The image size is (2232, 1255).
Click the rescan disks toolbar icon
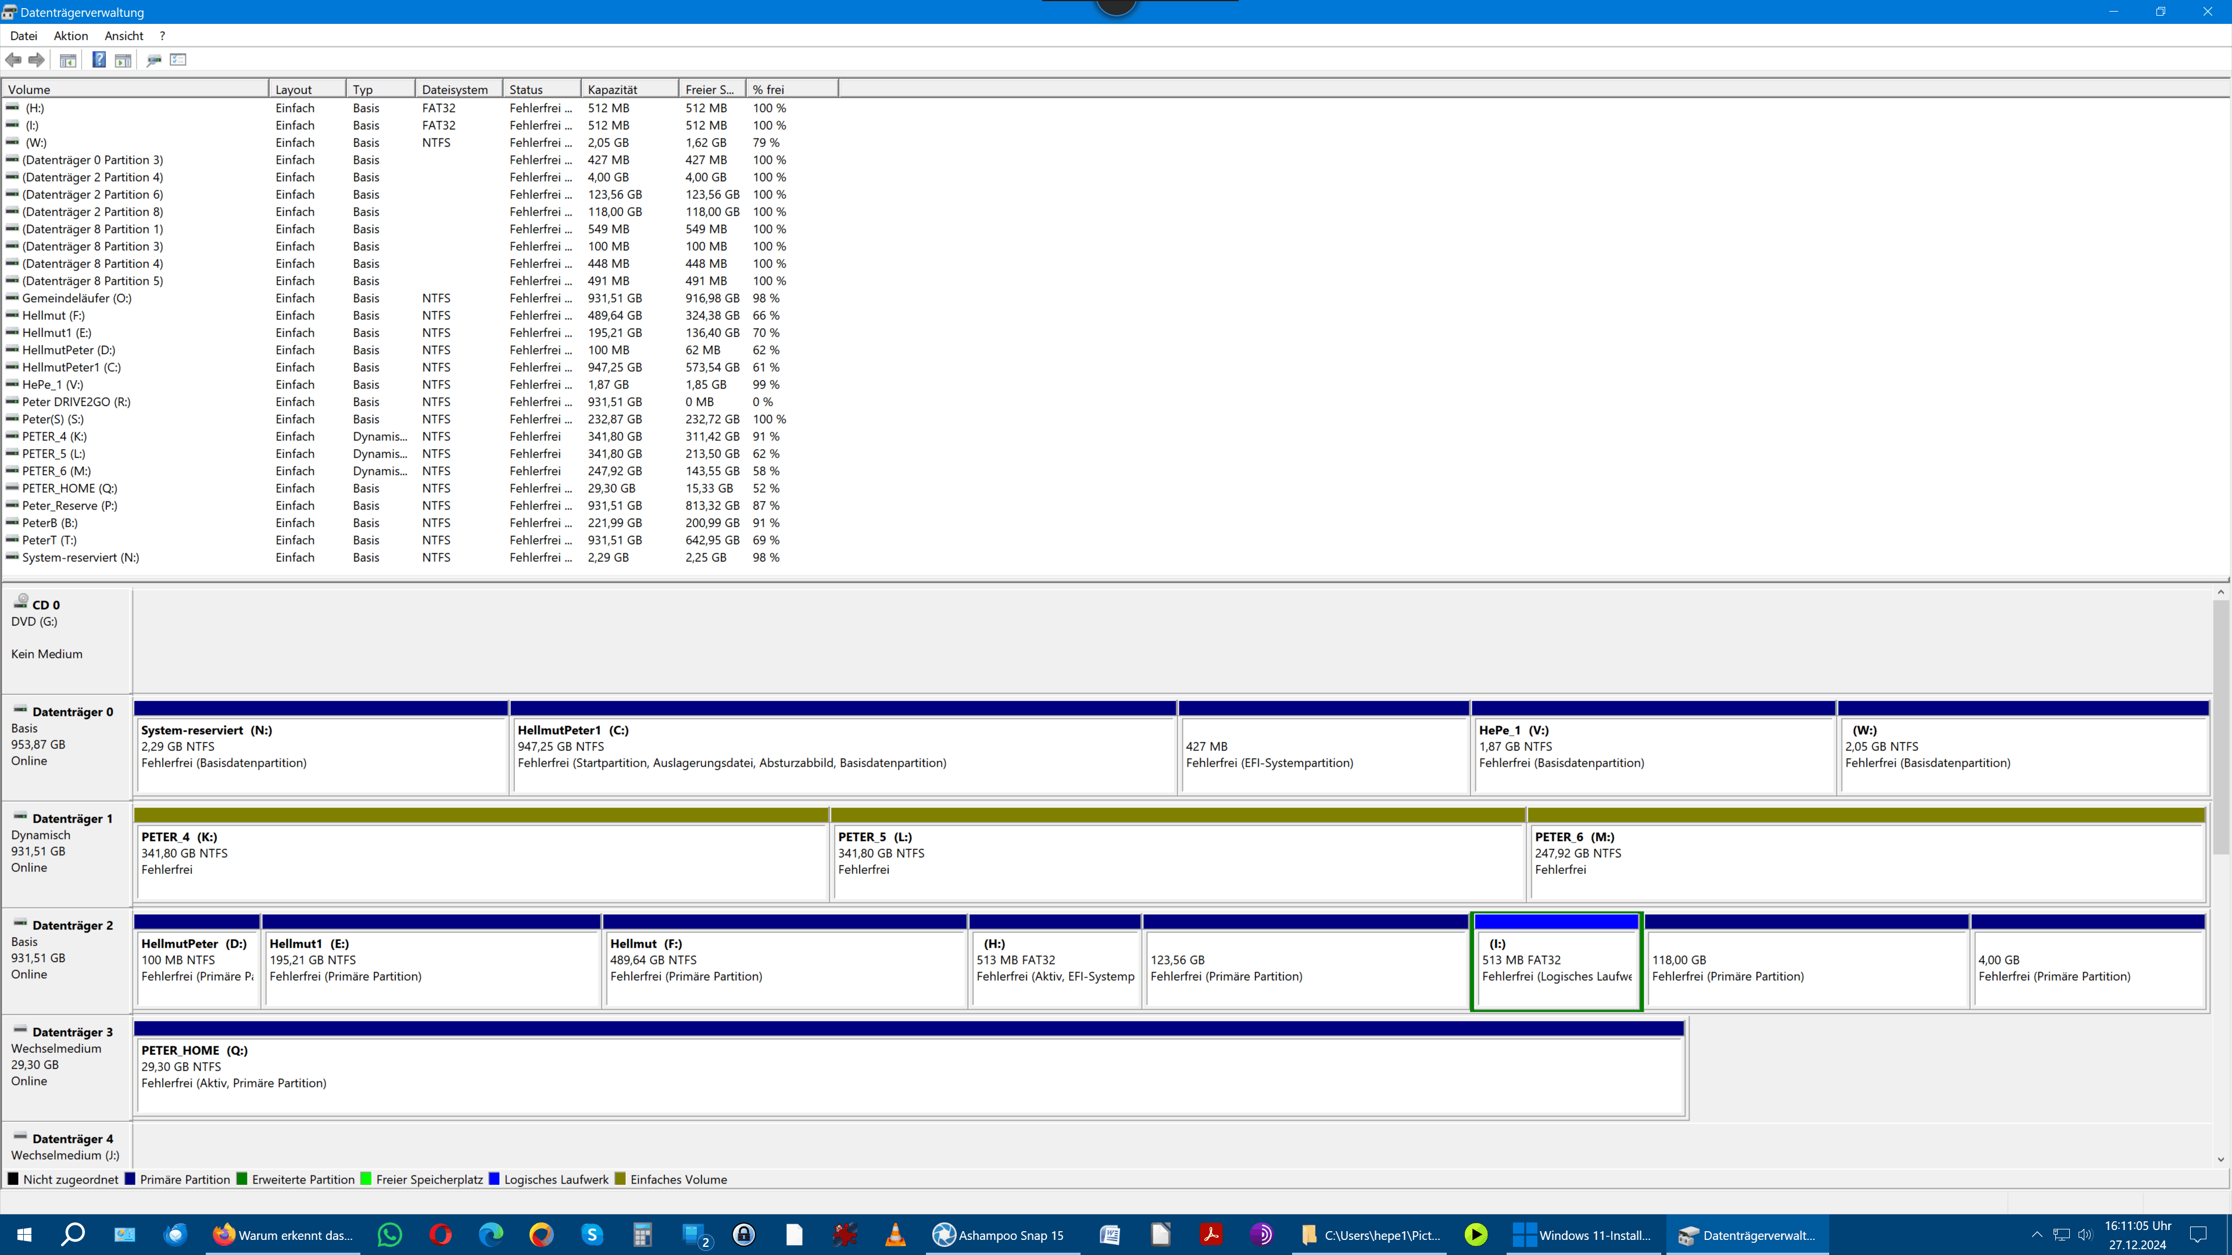154,60
